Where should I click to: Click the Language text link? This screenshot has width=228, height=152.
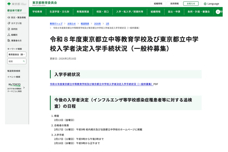213,4
